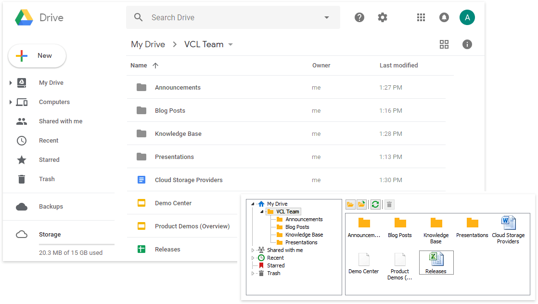Click the New button
Viewport: 538px width, 304px height.
pyautogui.click(x=37, y=56)
